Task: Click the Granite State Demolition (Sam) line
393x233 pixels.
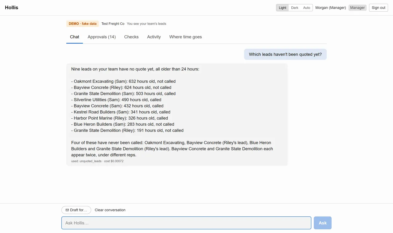Action: [123, 94]
